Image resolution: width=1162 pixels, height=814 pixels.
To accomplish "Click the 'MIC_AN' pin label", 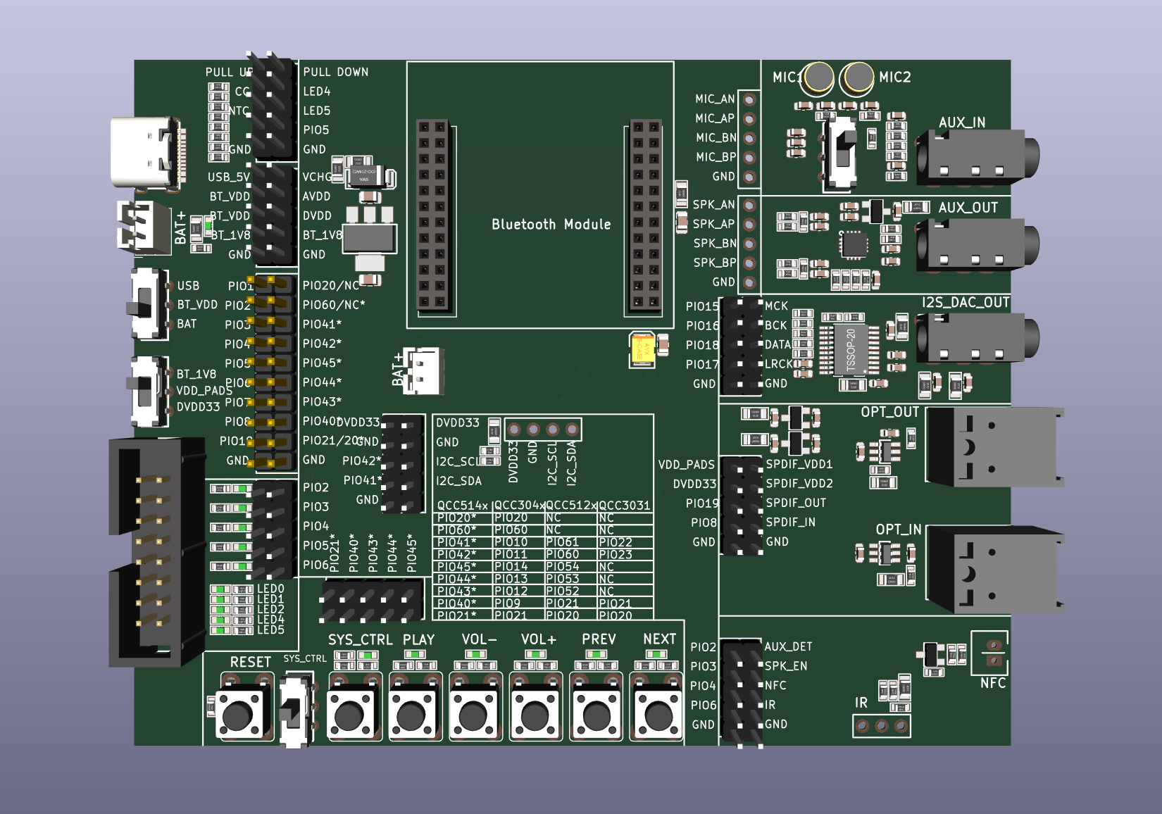I will pyautogui.click(x=715, y=99).
